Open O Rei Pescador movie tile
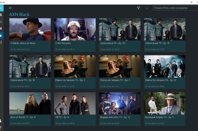This screenshot has height=131, width=198. click(x=75, y=35)
